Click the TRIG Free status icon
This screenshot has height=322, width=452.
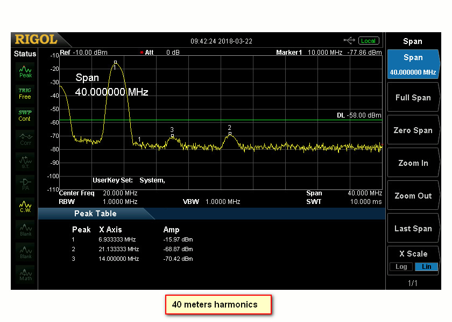coord(25,94)
